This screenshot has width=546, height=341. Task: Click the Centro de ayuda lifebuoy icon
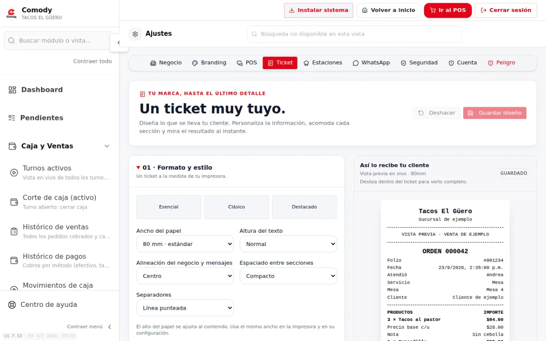12,305
